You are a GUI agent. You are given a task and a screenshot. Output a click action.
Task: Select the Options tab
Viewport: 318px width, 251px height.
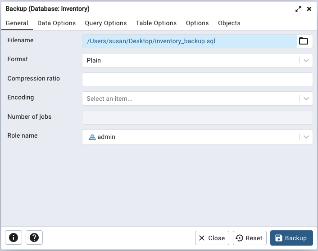pyautogui.click(x=197, y=23)
